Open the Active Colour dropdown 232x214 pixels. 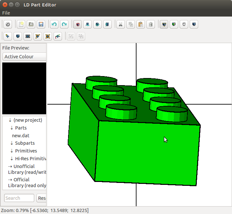pos(25,57)
